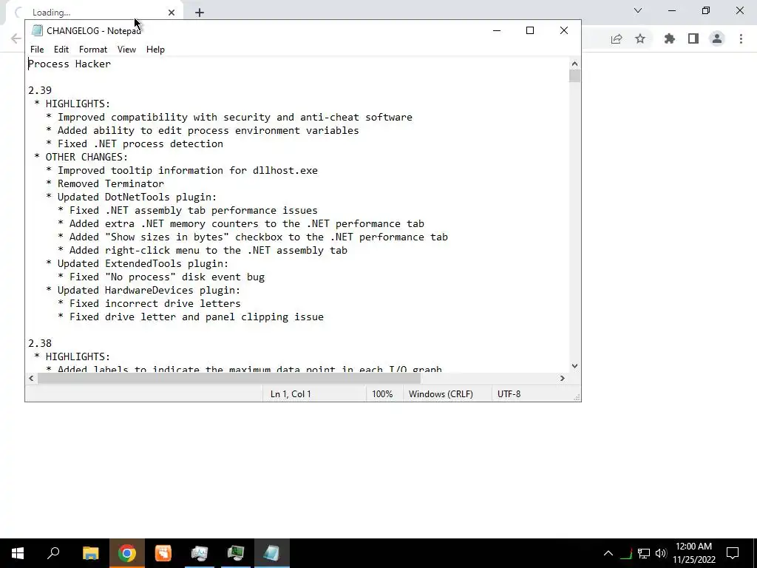The height and width of the screenshot is (568, 757).
Task: Click the volume speaker tray icon
Action: pyautogui.click(x=661, y=553)
